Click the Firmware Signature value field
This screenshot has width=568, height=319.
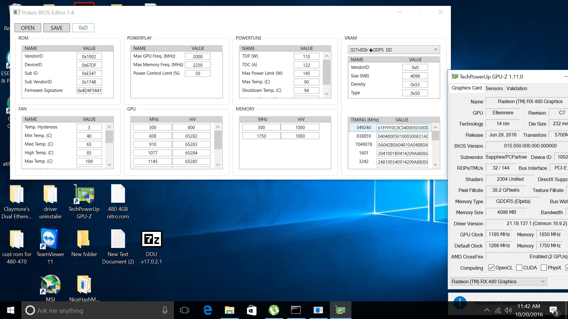pyautogui.click(x=89, y=91)
